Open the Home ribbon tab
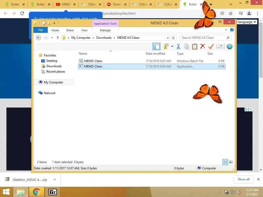The width and height of the screenshot is (263, 197). click(55, 30)
